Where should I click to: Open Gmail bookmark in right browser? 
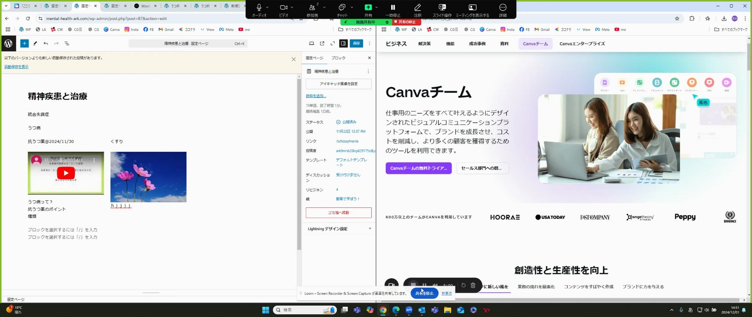click(x=542, y=29)
